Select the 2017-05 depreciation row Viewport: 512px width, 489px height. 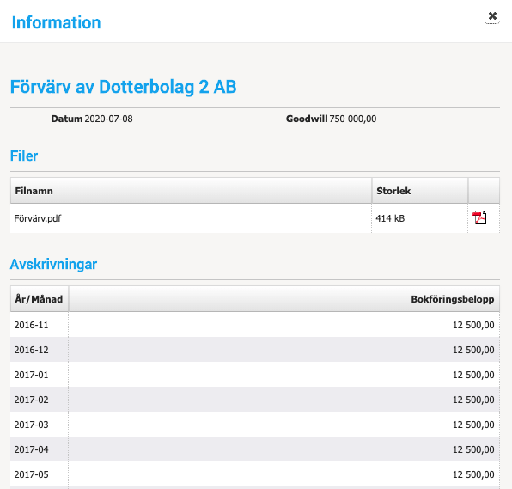pyautogui.click(x=254, y=474)
